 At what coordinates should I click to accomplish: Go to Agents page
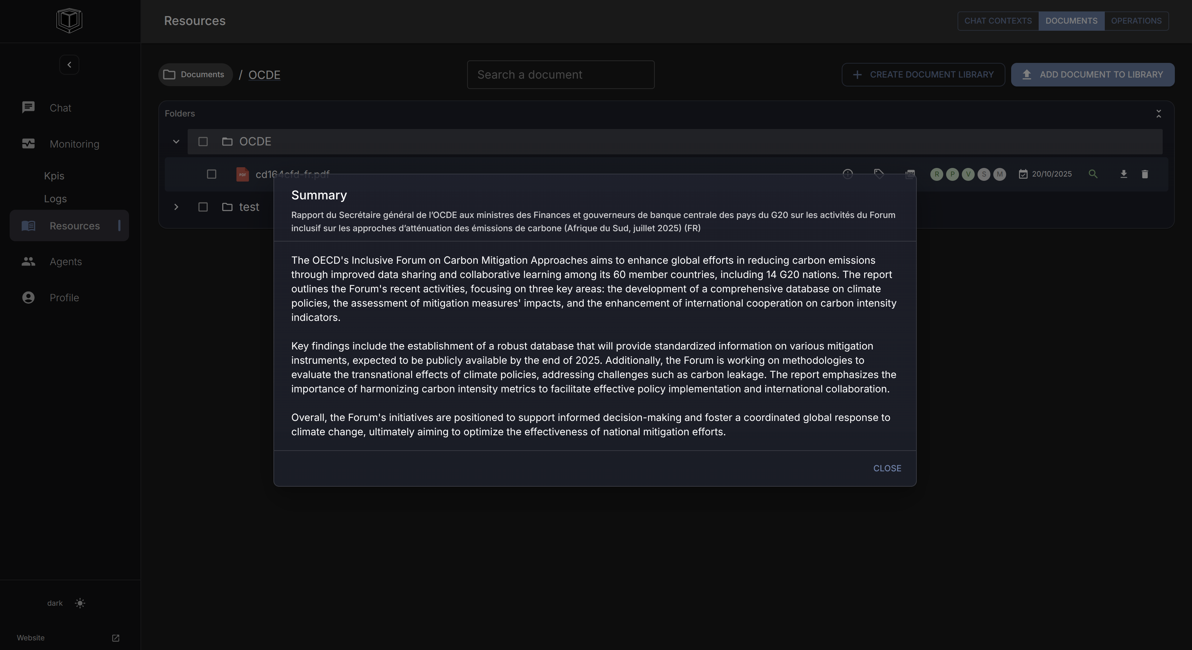point(65,261)
